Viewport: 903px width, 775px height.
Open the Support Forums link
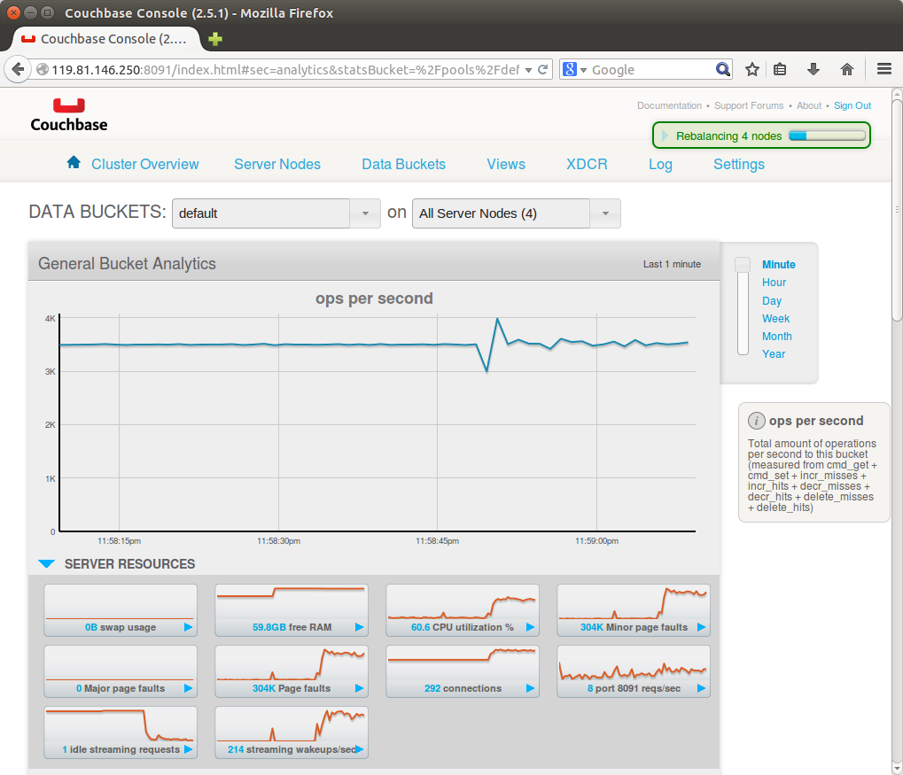[x=749, y=105]
